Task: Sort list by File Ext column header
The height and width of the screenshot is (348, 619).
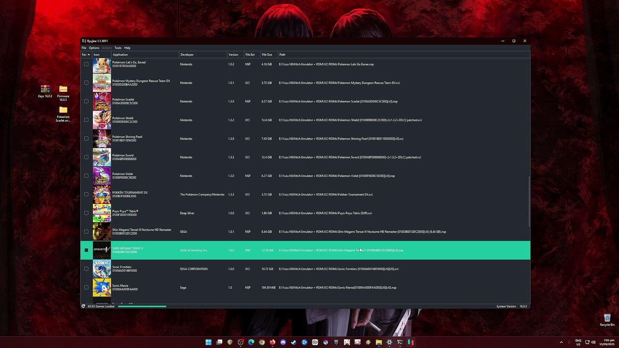Action: pos(252,55)
